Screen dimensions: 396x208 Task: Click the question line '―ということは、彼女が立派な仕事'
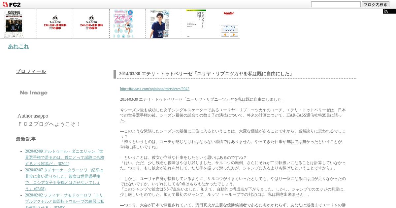(x=183, y=157)
